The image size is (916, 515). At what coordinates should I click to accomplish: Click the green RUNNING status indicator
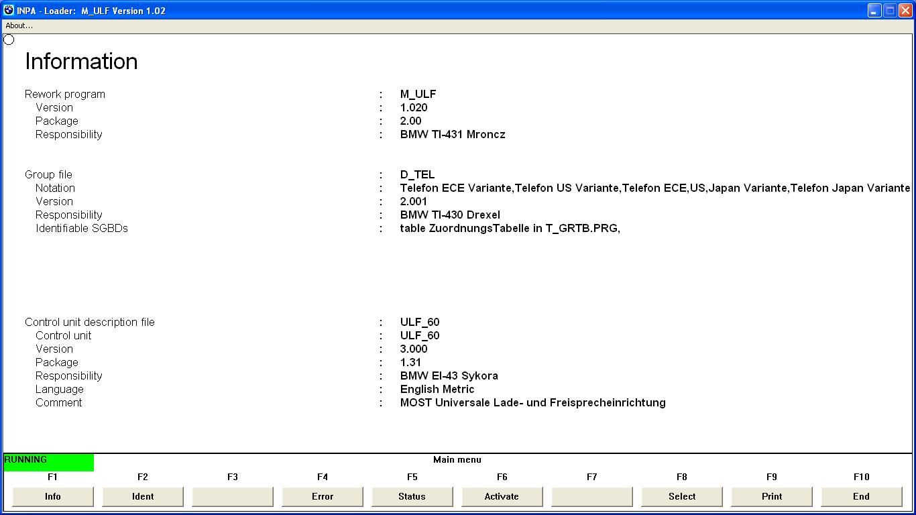point(48,462)
